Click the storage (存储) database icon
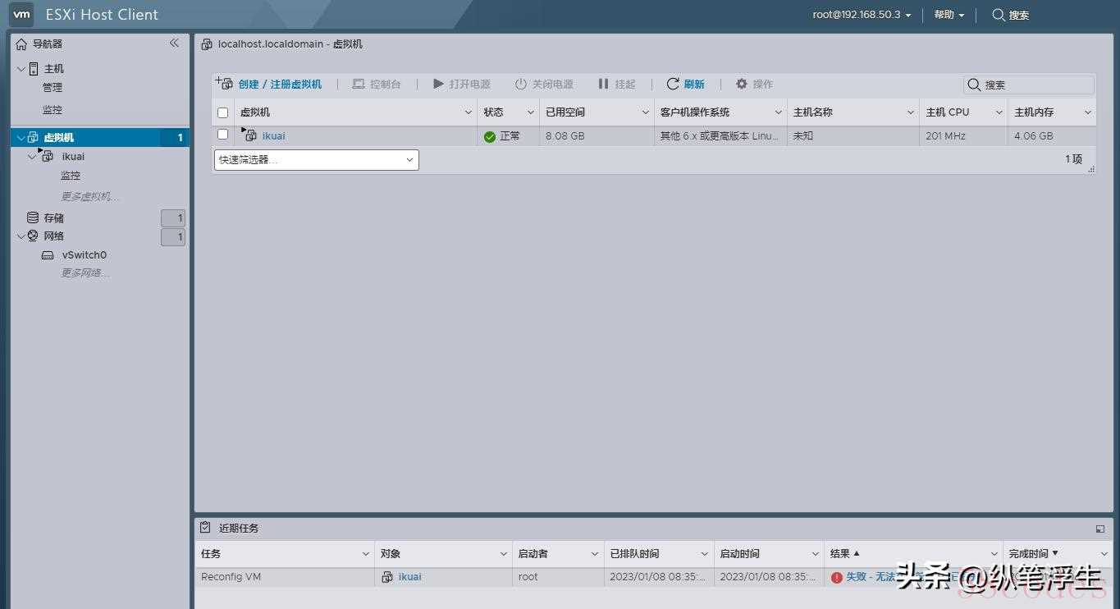This screenshot has height=609, width=1120. [x=33, y=217]
